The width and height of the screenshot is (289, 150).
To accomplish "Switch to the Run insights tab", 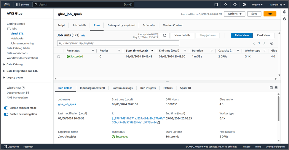I will coord(148,88).
